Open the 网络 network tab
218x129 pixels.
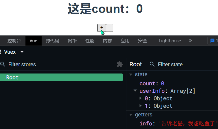click(x=72, y=41)
